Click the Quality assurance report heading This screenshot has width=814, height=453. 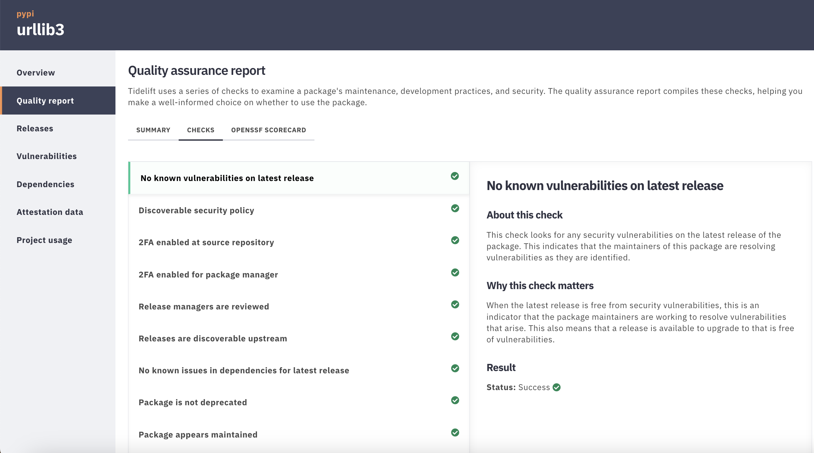tap(197, 71)
